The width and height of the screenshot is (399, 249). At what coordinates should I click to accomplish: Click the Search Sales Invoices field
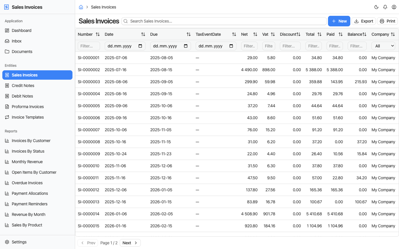click(x=224, y=21)
